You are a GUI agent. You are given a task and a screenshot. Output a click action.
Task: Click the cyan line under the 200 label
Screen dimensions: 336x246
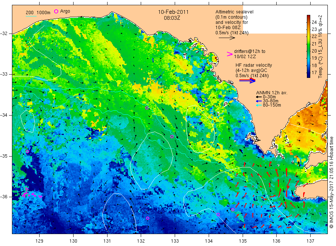[x=31, y=16]
